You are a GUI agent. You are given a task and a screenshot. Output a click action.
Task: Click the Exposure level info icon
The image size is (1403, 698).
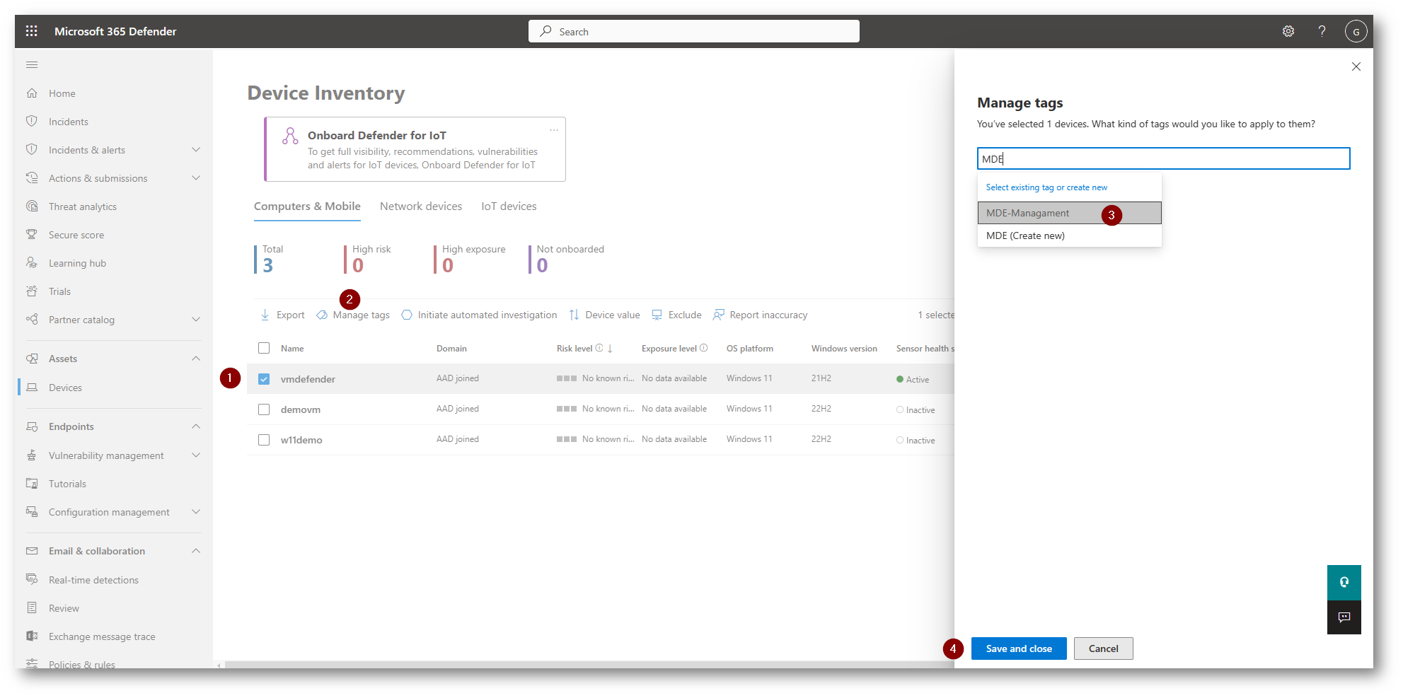703,348
